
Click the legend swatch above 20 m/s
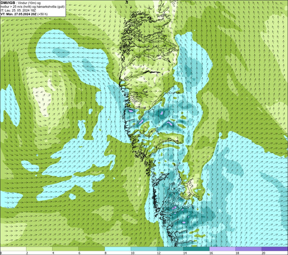[275, 249]
